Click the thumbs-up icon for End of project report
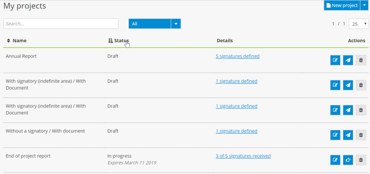370x174 pixels. tap(348, 160)
